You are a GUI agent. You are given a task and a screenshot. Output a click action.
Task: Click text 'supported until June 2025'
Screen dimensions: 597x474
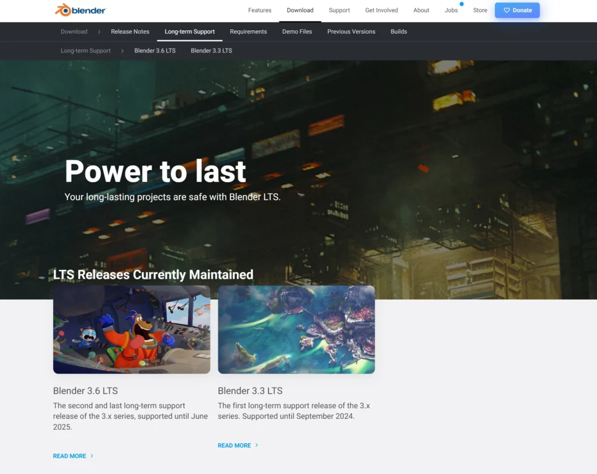click(x=131, y=422)
